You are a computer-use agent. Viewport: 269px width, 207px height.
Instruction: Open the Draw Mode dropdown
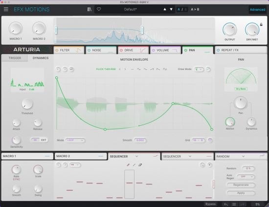199,69
